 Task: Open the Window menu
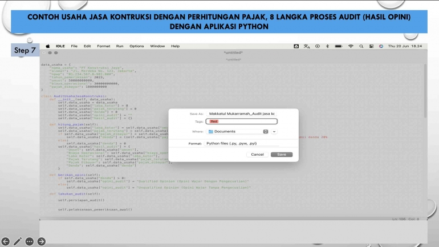pyautogui.click(x=157, y=46)
